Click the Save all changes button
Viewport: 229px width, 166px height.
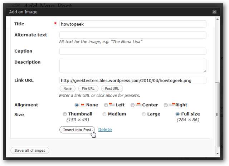30,151
